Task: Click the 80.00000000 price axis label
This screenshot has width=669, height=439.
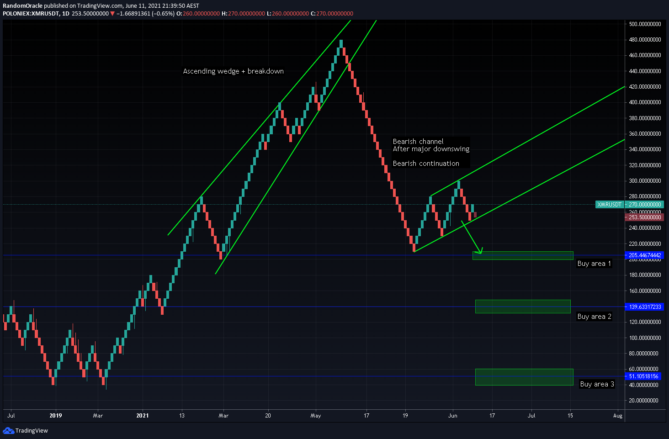Action: click(644, 354)
